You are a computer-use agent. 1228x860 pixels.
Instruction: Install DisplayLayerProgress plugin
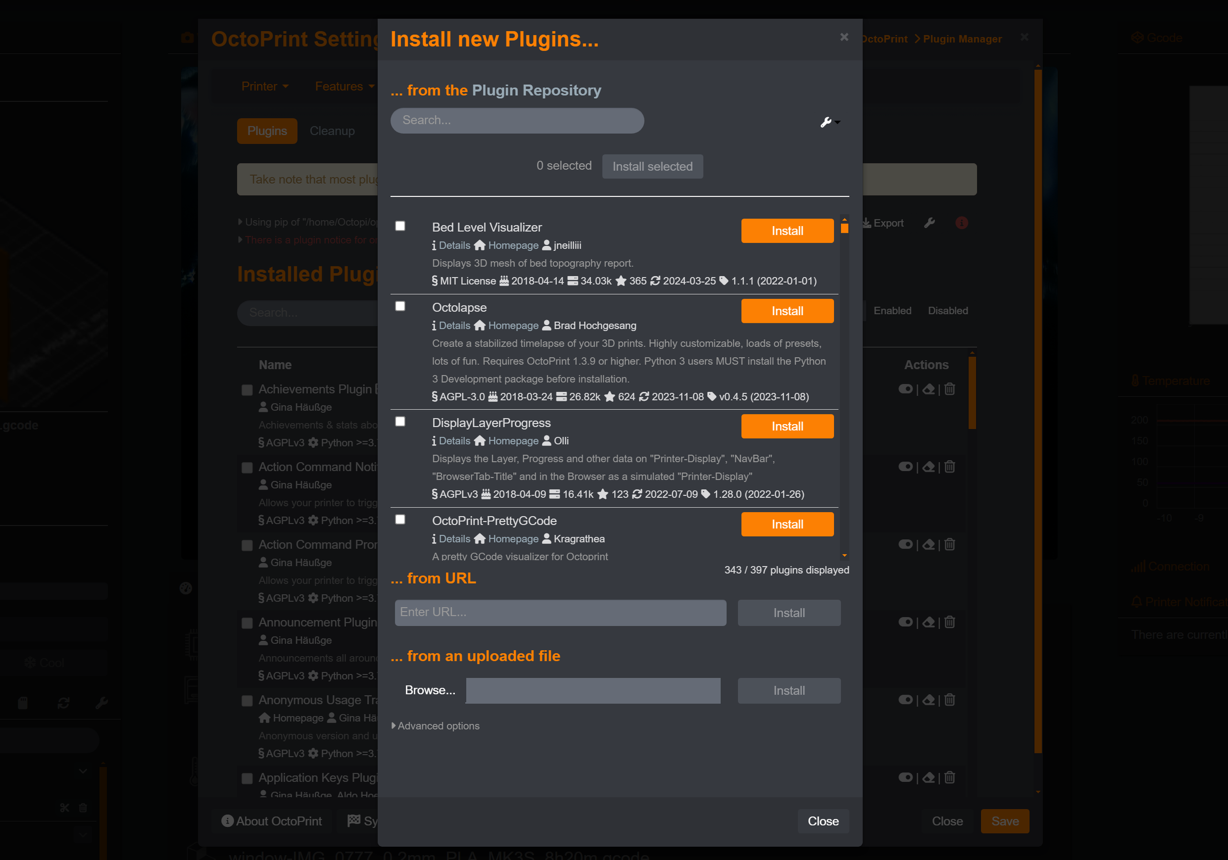coord(787,426)
